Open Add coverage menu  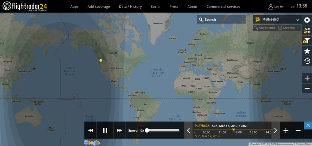pos(99,7)
